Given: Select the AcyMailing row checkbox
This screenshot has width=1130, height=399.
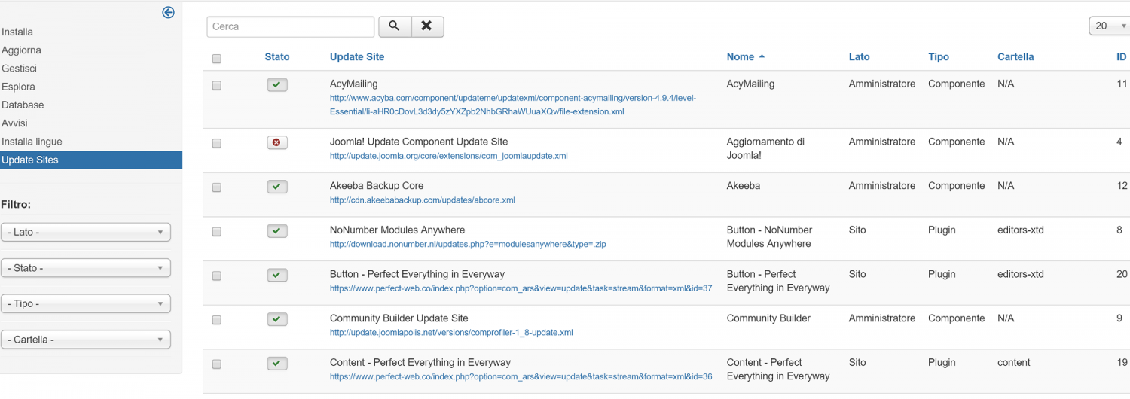Looking at the screenshot, I should tap(217, 86).
